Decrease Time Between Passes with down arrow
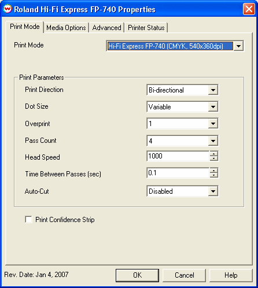 tap(213, 175)
